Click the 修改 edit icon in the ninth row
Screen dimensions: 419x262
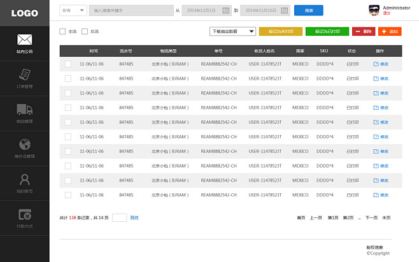click(376, 180)
